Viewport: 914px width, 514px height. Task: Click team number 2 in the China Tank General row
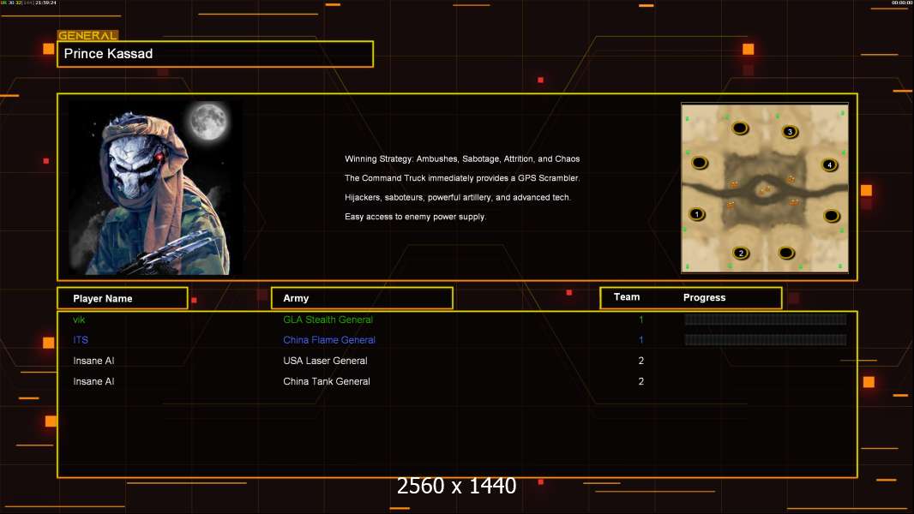click(x=640, y=381)
